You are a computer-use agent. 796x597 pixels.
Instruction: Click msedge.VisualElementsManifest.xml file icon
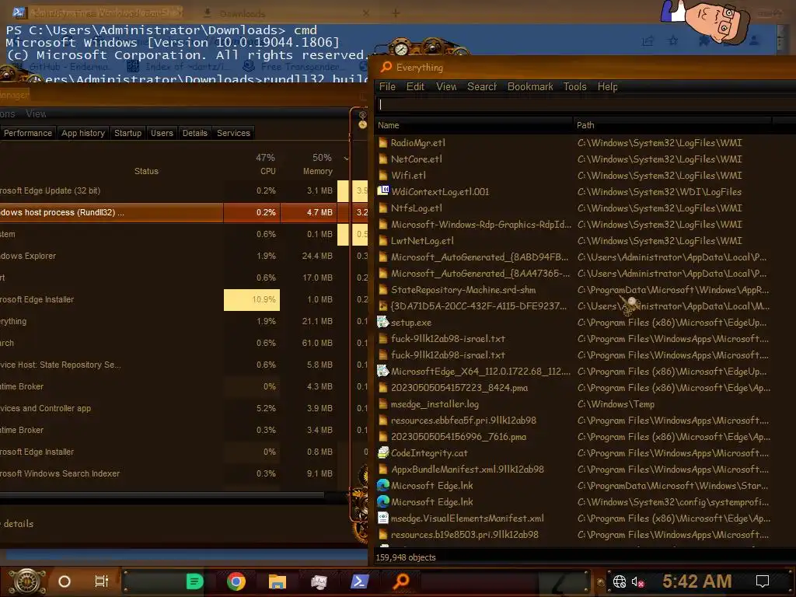[x=382, y=518]
